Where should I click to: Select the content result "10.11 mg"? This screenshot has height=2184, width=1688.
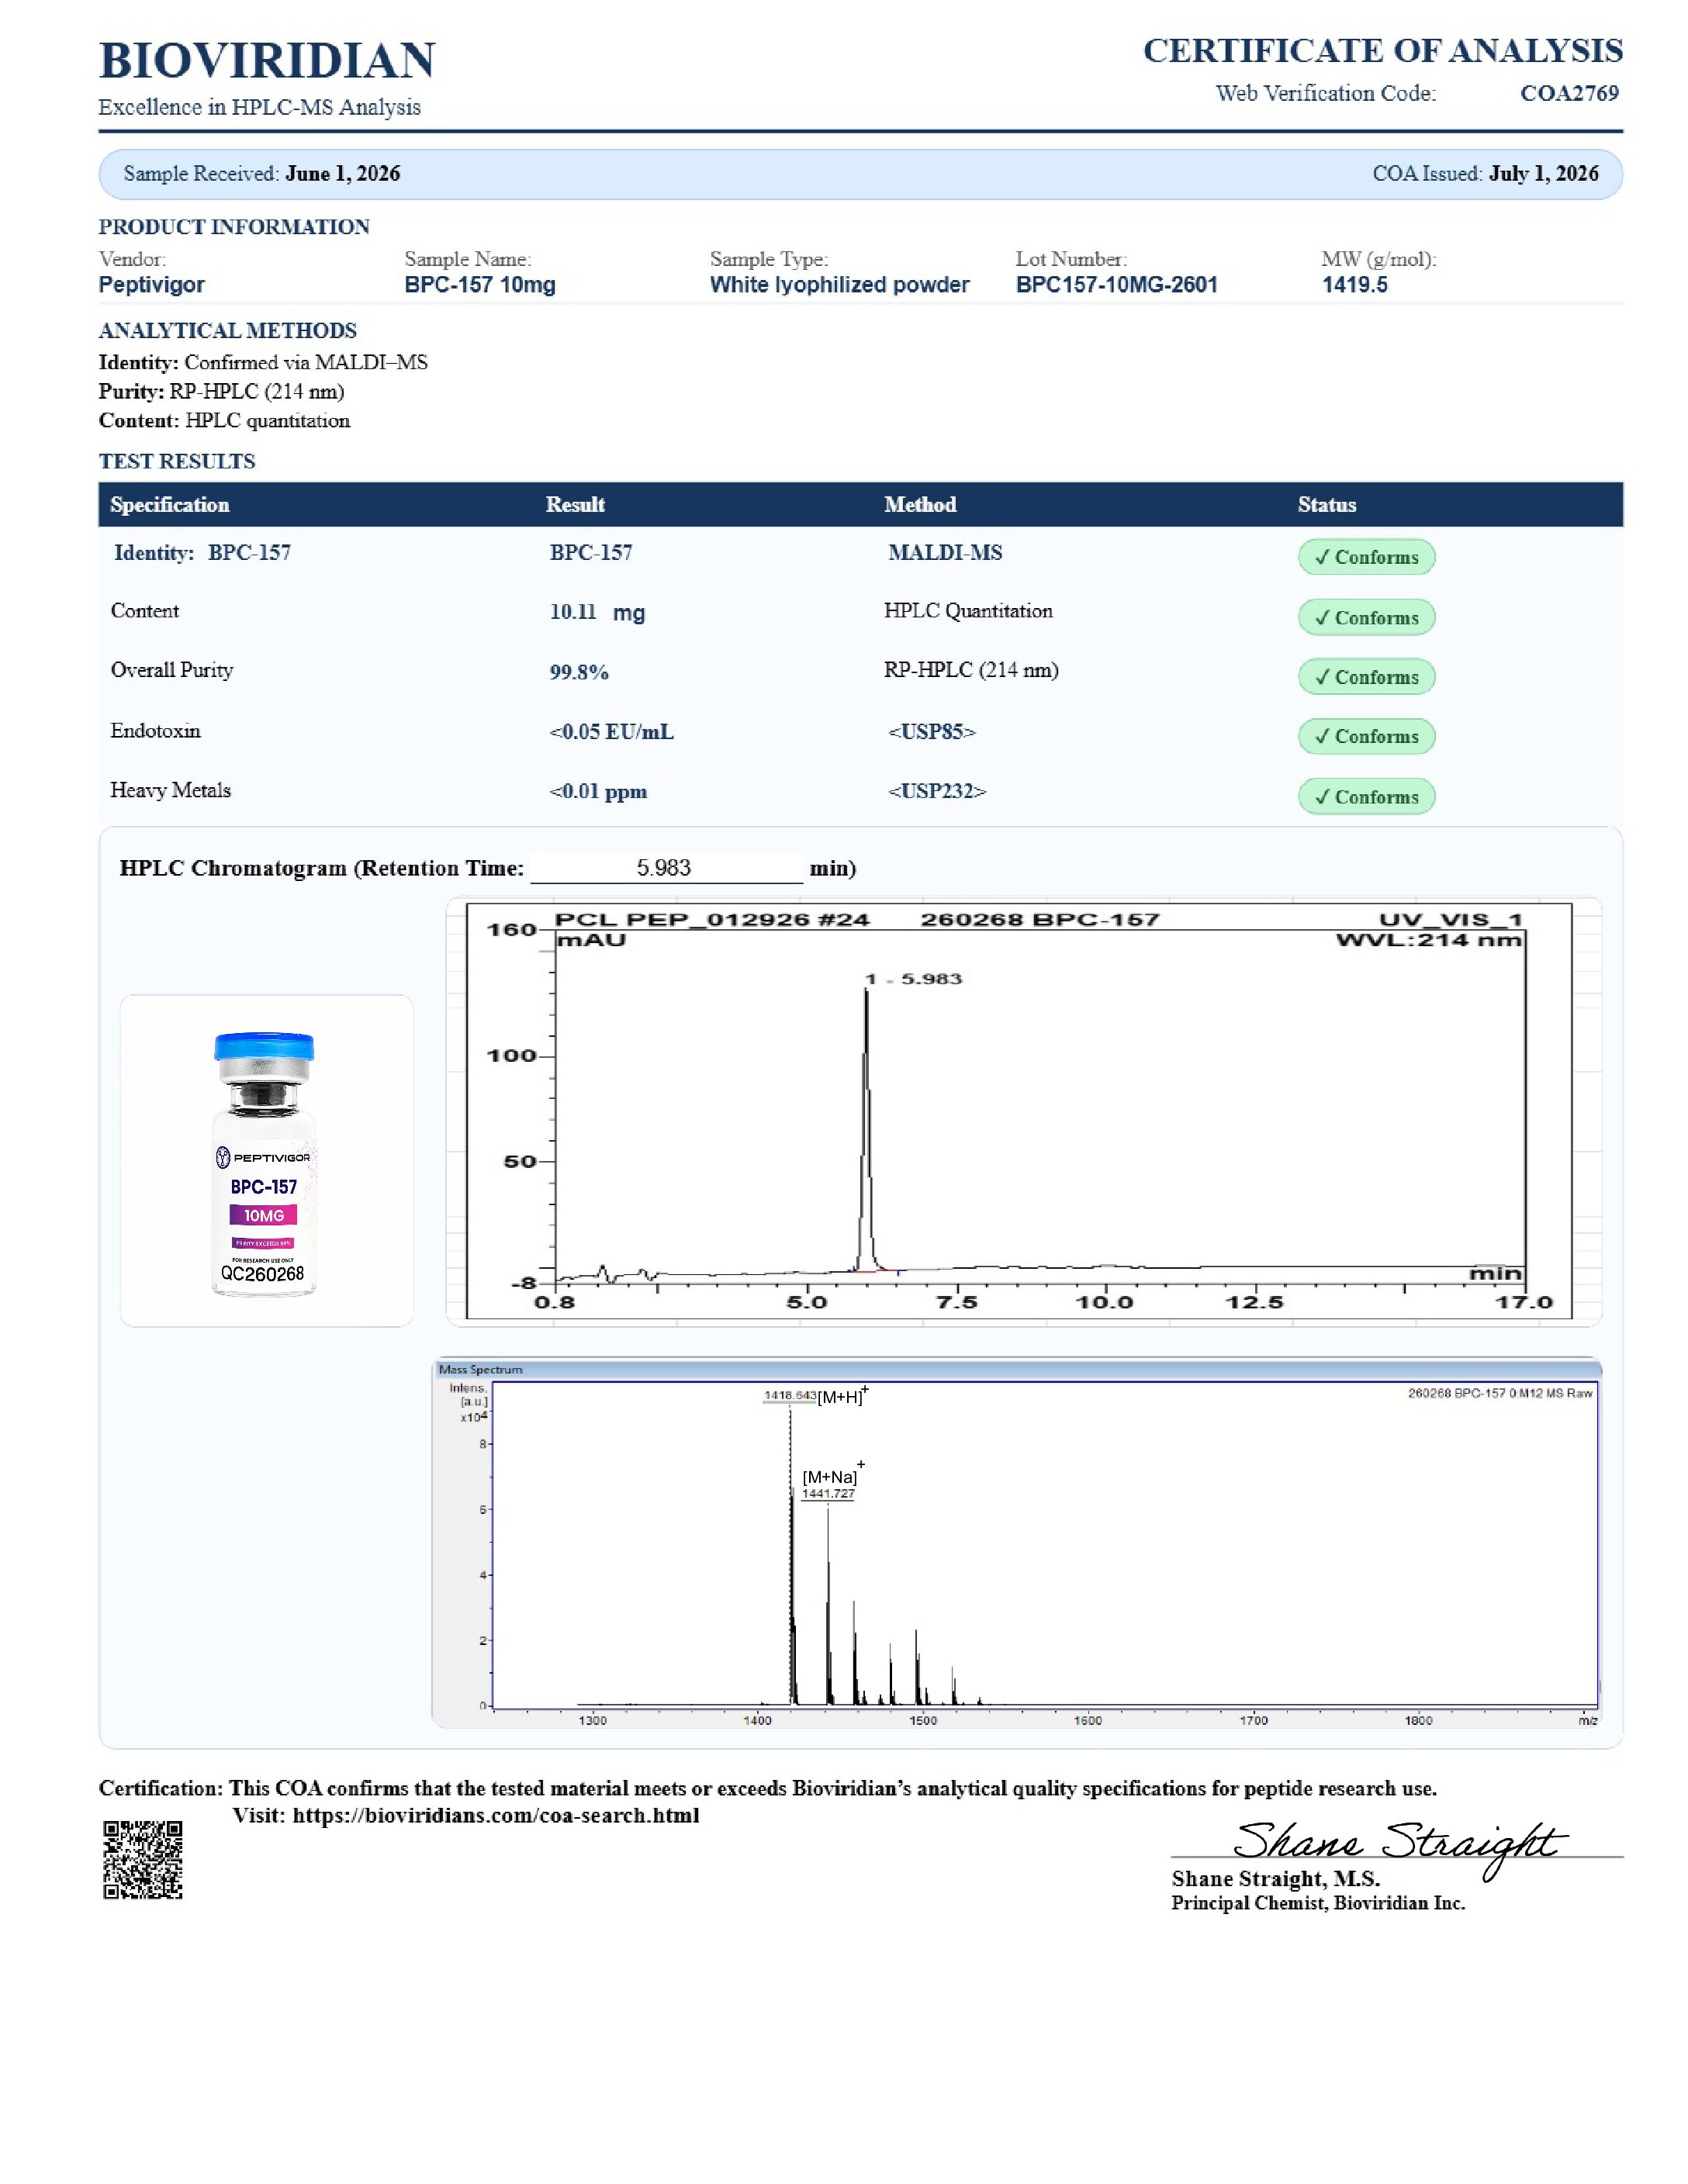[x=597, y=612]
